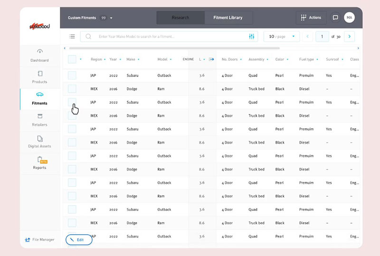This screenshot has width=380, height=256.
Task: Check the first JAP 2022 Subaru row checkbox
Action: pos(72,76)
